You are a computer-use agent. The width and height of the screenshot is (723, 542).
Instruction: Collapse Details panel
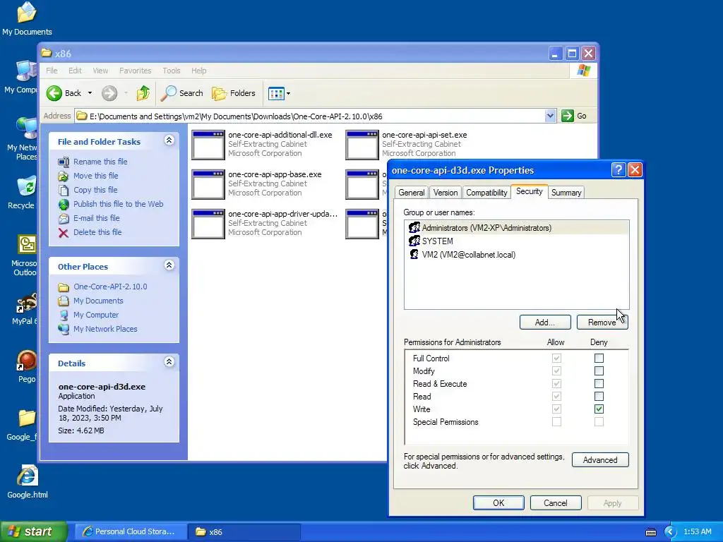[x=169, y=362]
